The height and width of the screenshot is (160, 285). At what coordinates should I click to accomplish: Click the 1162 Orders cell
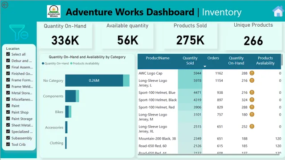click(219, 73)
